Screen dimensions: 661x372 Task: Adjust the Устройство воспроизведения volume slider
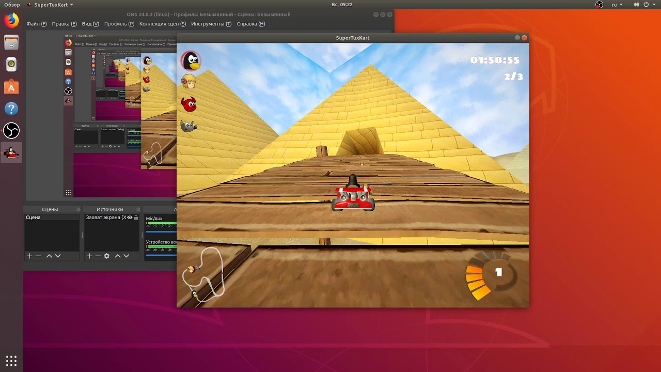(161, 255)
